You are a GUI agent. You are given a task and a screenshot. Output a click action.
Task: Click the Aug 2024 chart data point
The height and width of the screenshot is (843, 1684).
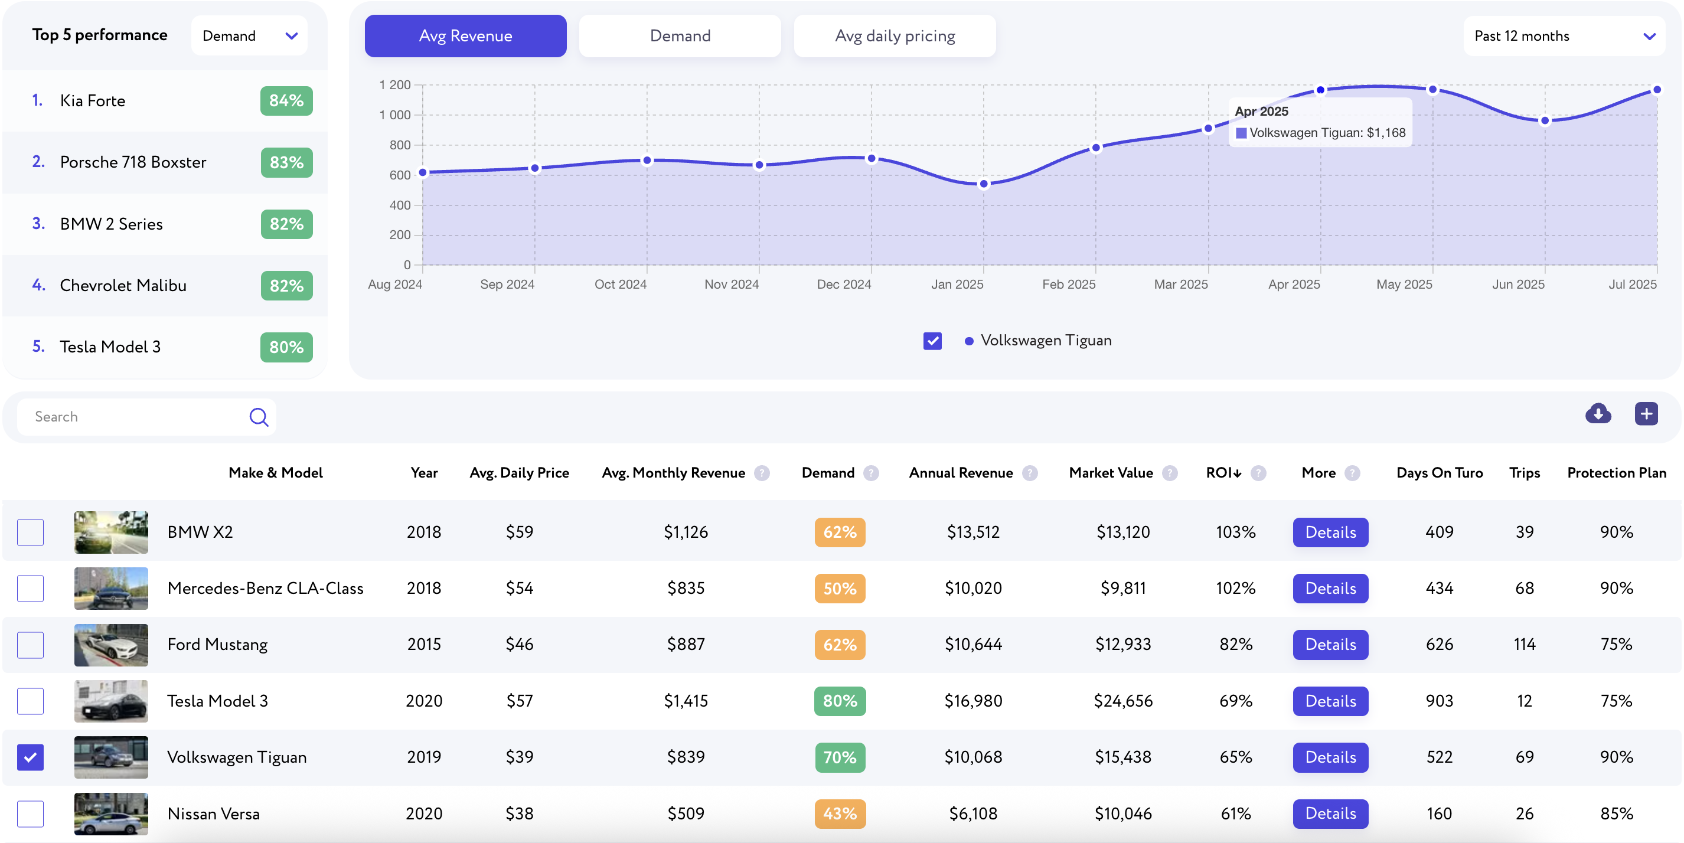click(x=423, y=172)
